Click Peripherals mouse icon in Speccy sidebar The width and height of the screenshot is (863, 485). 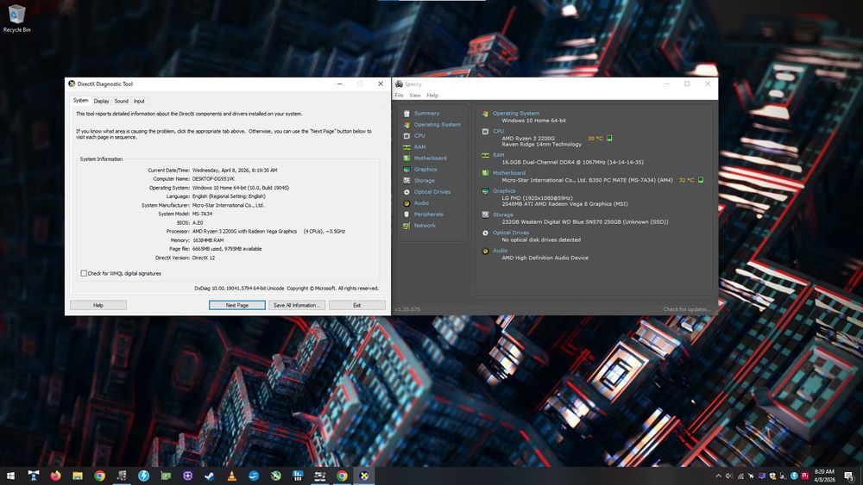point(406,215)
